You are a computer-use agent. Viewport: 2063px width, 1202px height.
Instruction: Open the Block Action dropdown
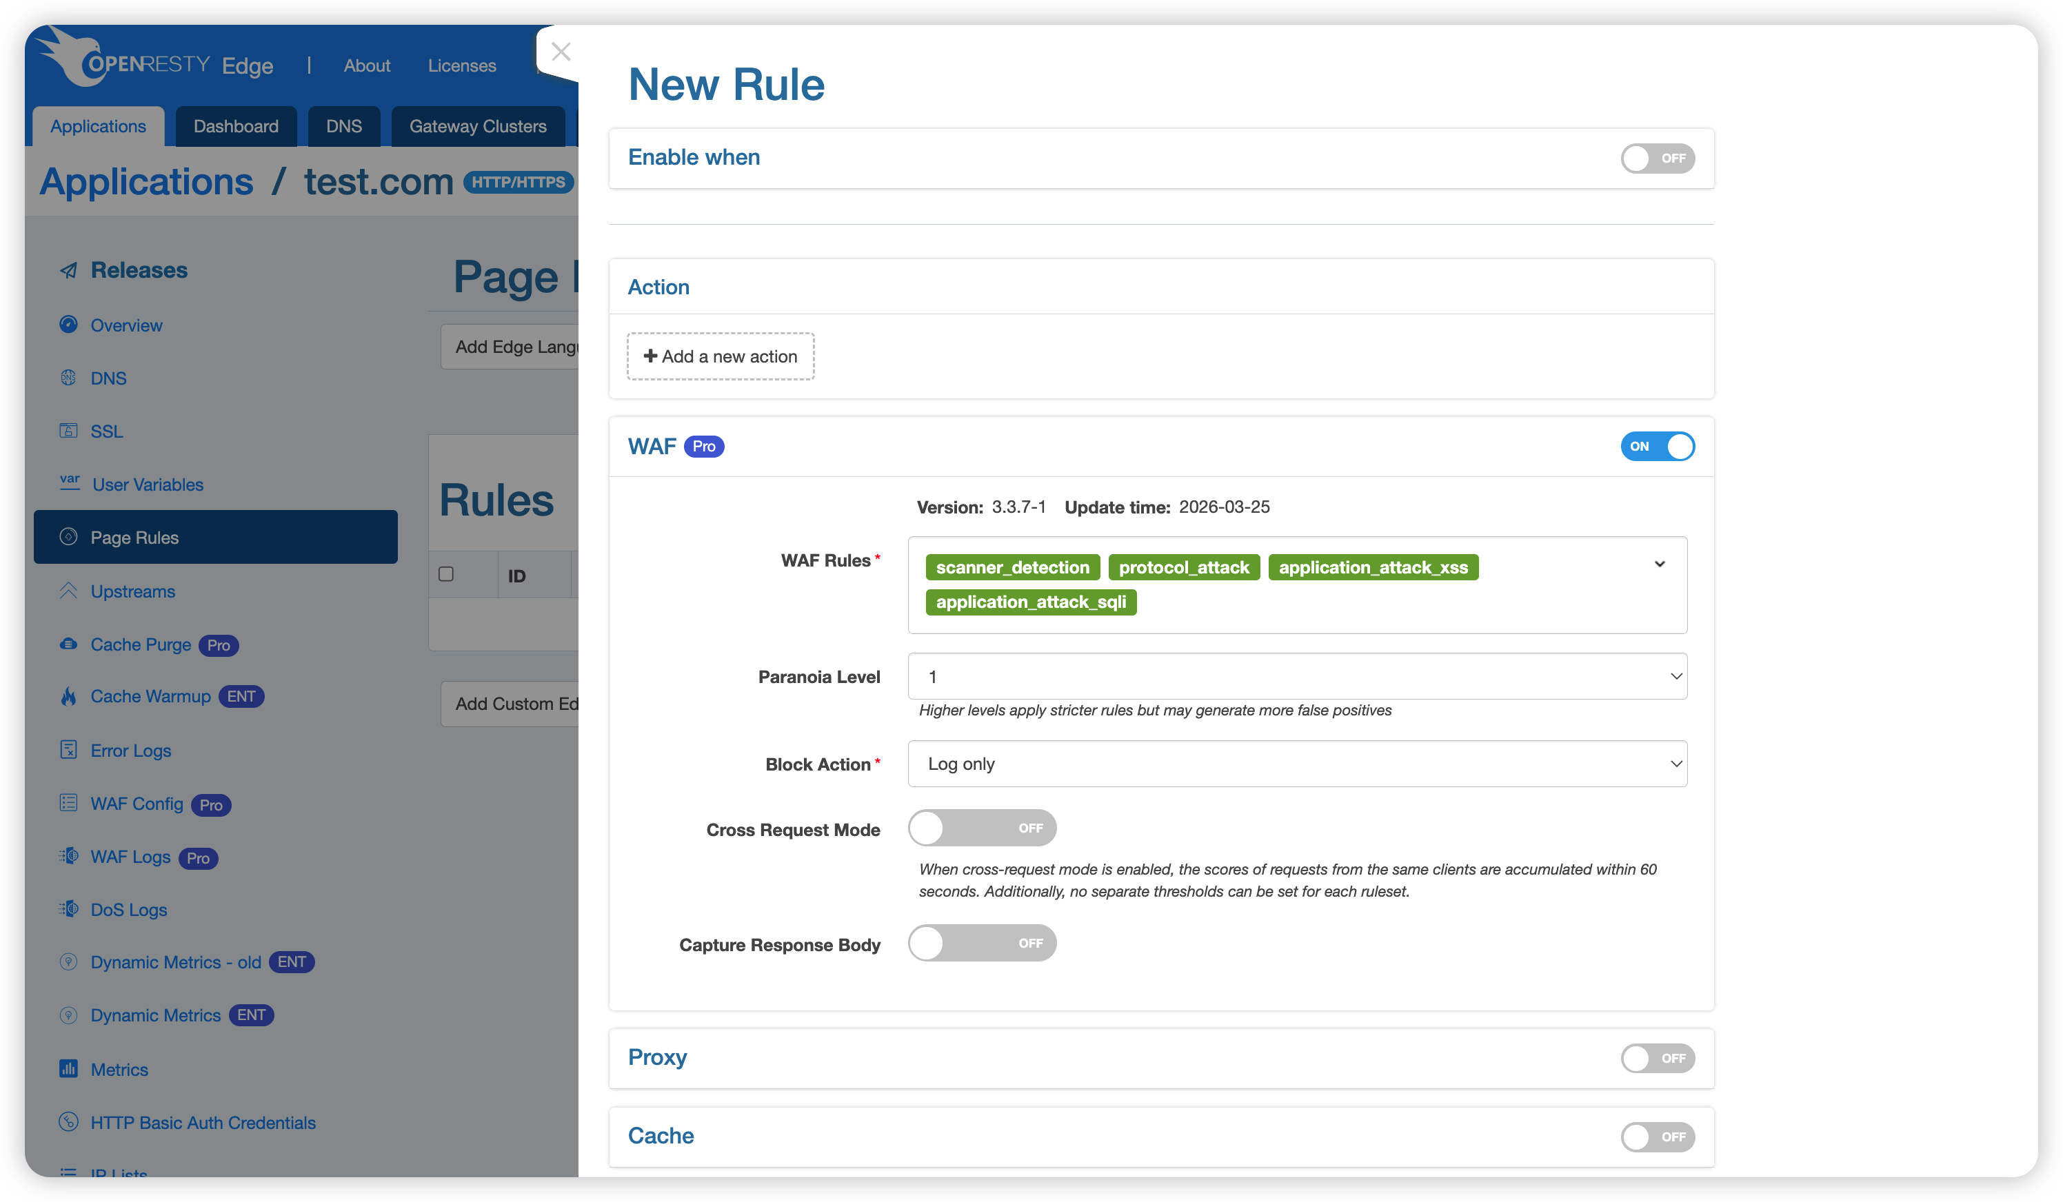click(1297, 764)
